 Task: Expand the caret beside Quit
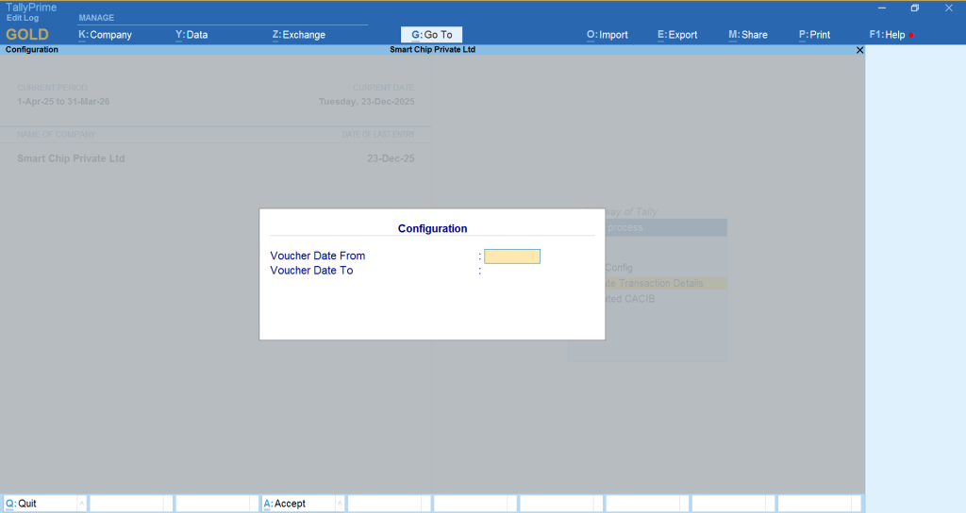coord(81,504)
